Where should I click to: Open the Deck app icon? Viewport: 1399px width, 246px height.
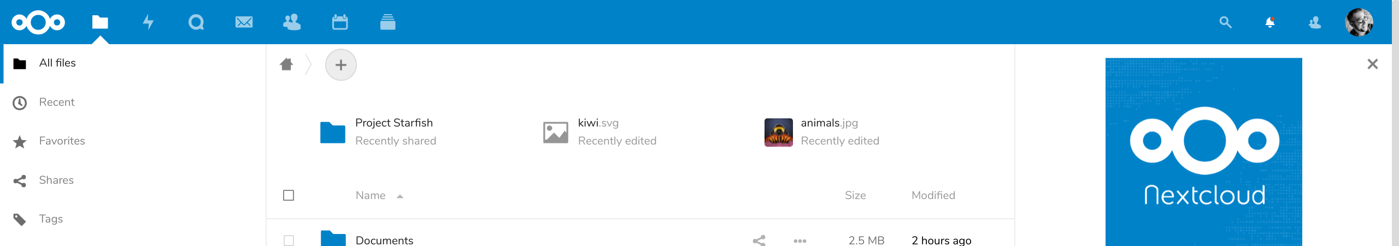click(387, 22)
